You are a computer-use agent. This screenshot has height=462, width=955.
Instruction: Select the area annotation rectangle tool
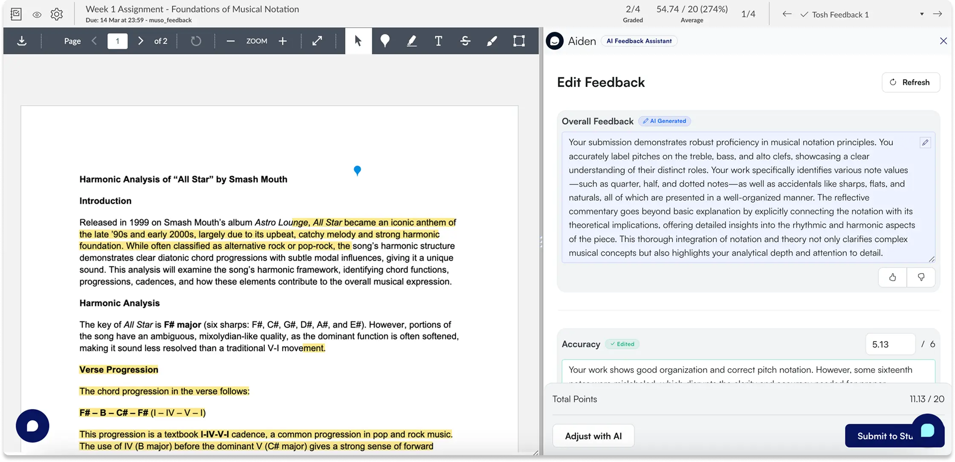click(519, 41)
